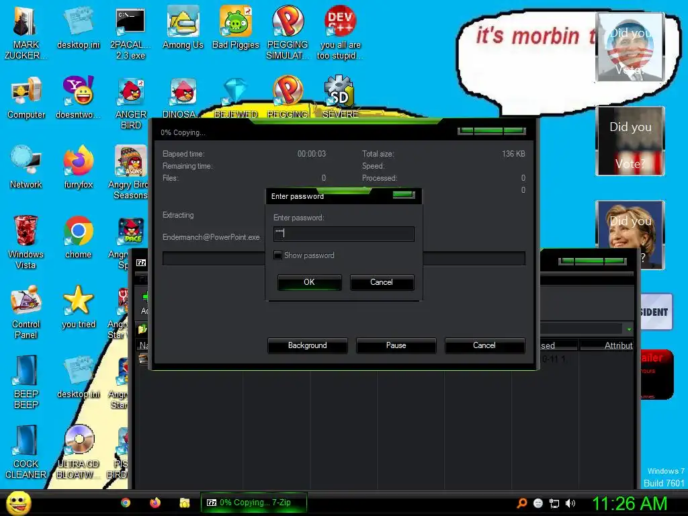Open the MARK ZUCKER desktop icon
Viewport: 688px width, 516px height.
[26, 32]
